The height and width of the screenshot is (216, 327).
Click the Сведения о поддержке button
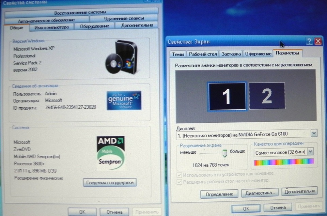[110, 182]
